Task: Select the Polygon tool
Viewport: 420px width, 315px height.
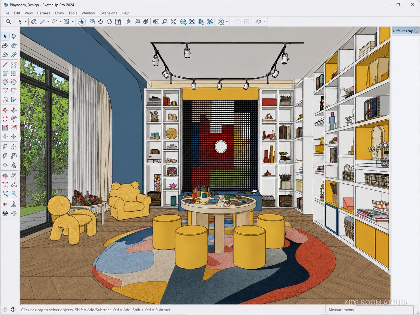Action: coord(14,82)
